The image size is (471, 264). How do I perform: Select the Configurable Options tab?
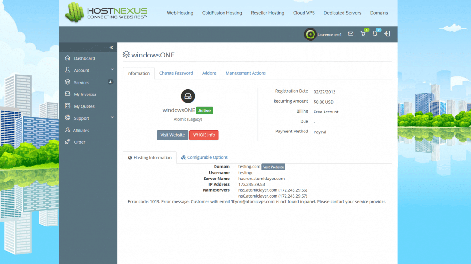point(204,157)
